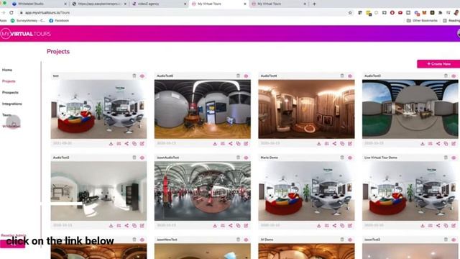Delete the AudioTest6 project
This screenshot has width=460, height=259.
(238, 76)
